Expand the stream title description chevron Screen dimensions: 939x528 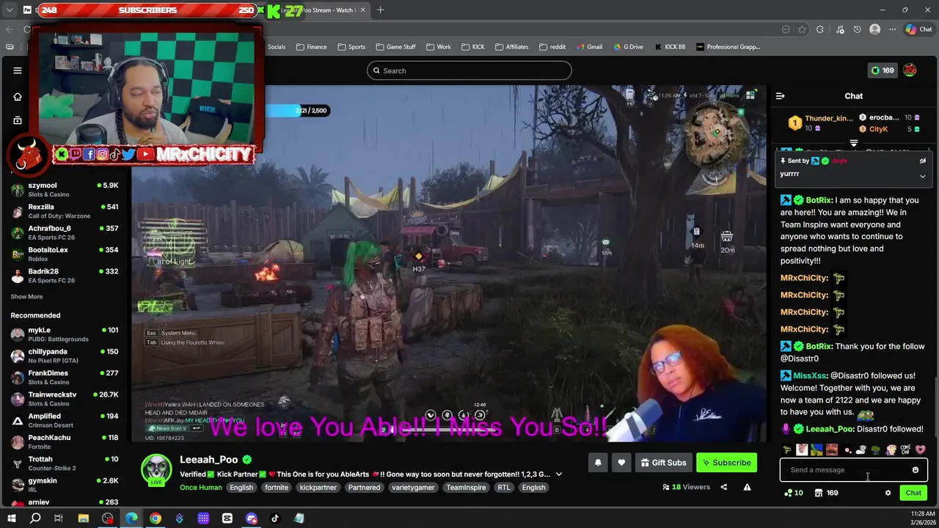558,474
